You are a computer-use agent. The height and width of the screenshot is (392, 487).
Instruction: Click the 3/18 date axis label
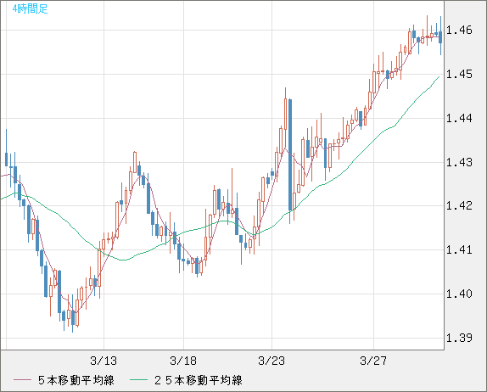[183, 361]
